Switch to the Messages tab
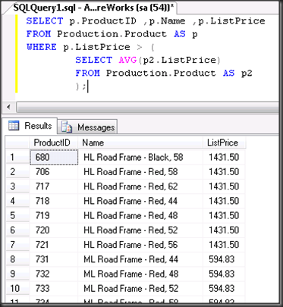Image resolution: width=283 pixels, height=307 pixels. 87,127
